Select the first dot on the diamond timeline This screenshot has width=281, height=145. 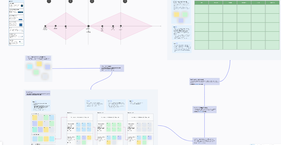[45, 26]
